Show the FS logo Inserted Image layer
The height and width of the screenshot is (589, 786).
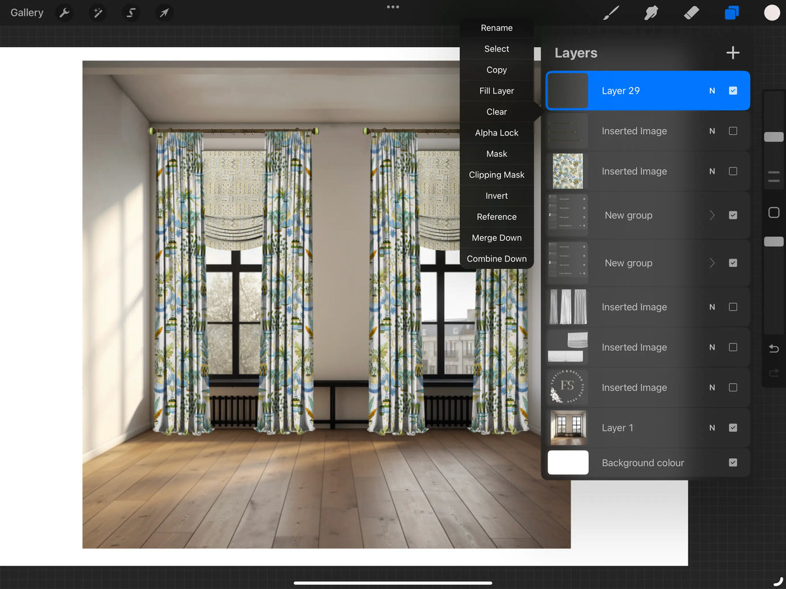pos(733,387)
